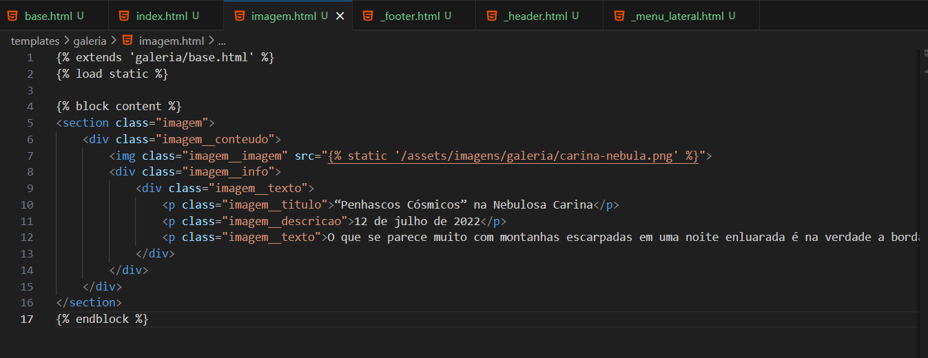This screenshot has height=358, width=928.
Task: Follow the static carina-nebula.png path link
Action: pyautogui.click(x=513, y=156)
